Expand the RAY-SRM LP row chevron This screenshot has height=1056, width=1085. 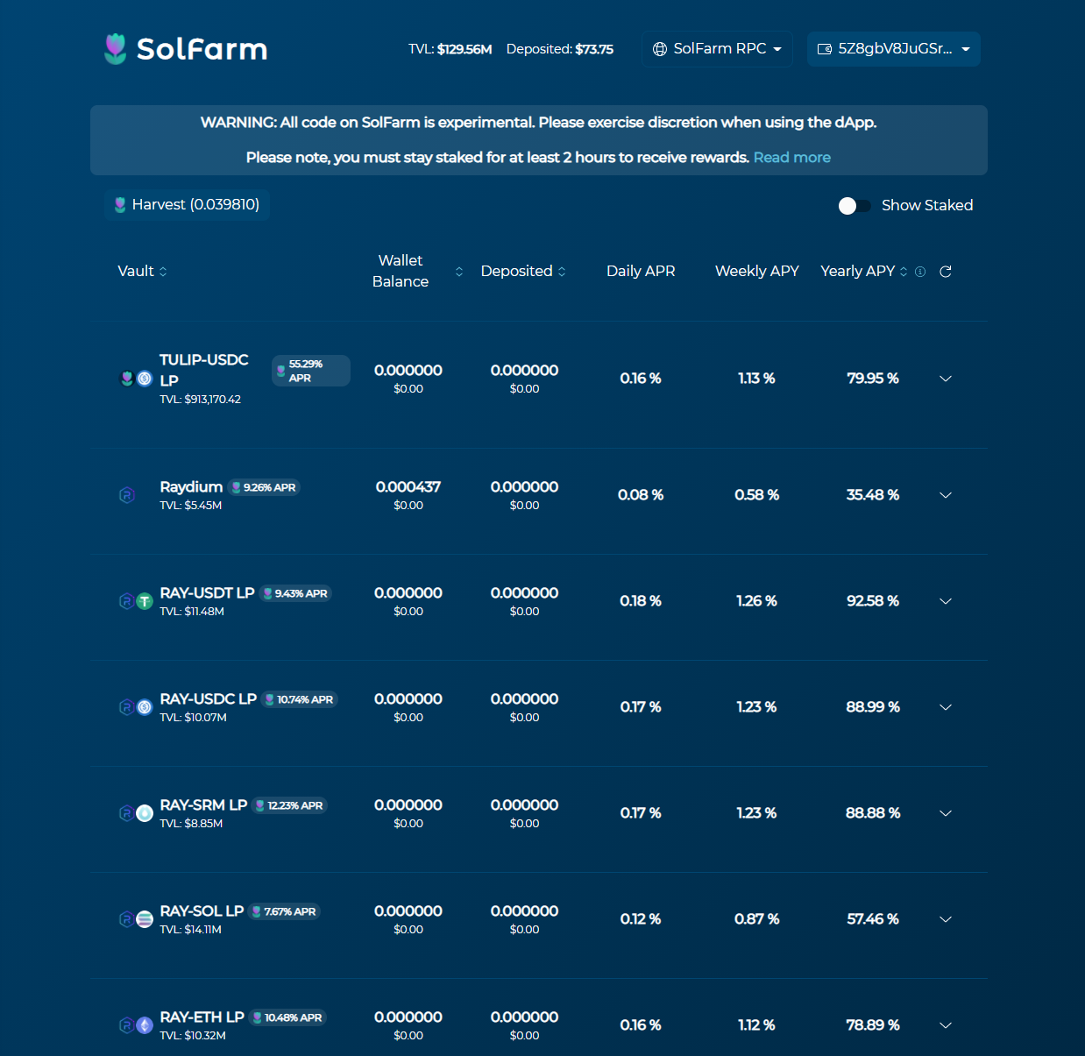pyautogui.click(x=946, y=813)
